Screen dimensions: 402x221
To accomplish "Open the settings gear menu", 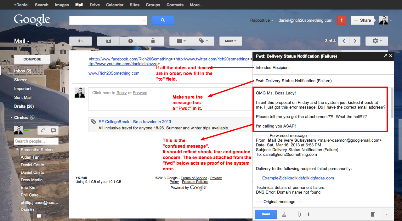I will (377, 41).
